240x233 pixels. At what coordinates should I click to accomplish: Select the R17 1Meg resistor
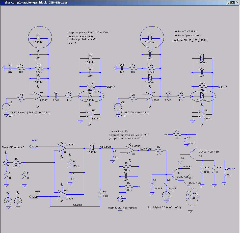tap(91, 87)
